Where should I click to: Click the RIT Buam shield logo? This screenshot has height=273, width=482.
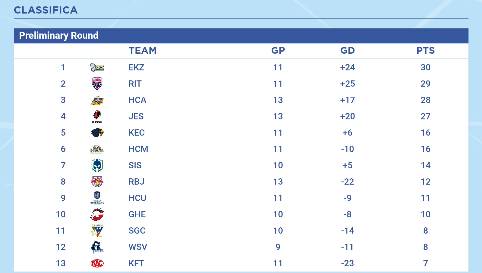tap(97, 83)
